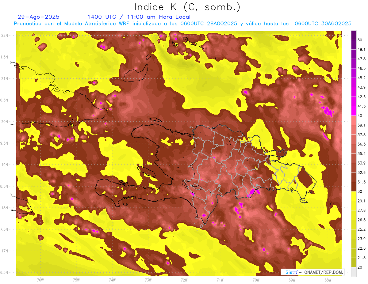
Task: Click the dark purple swatch above 50
Action: [354, 35]
